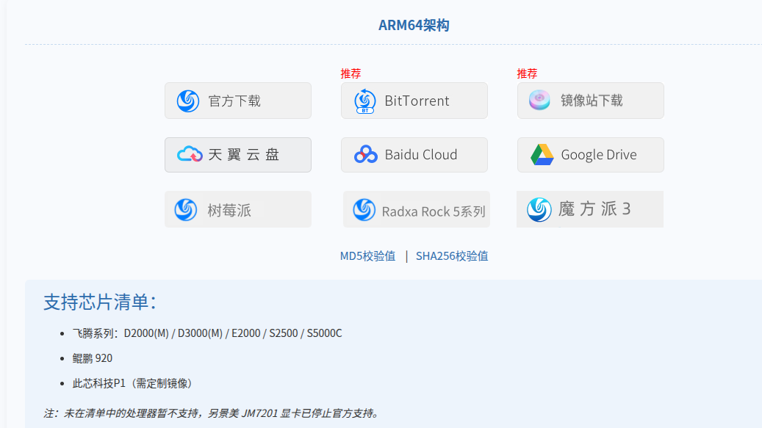Open the 镜像站下载 mirror download button
The height and width of the screenshot is (428, 762).
click(591, 101)
